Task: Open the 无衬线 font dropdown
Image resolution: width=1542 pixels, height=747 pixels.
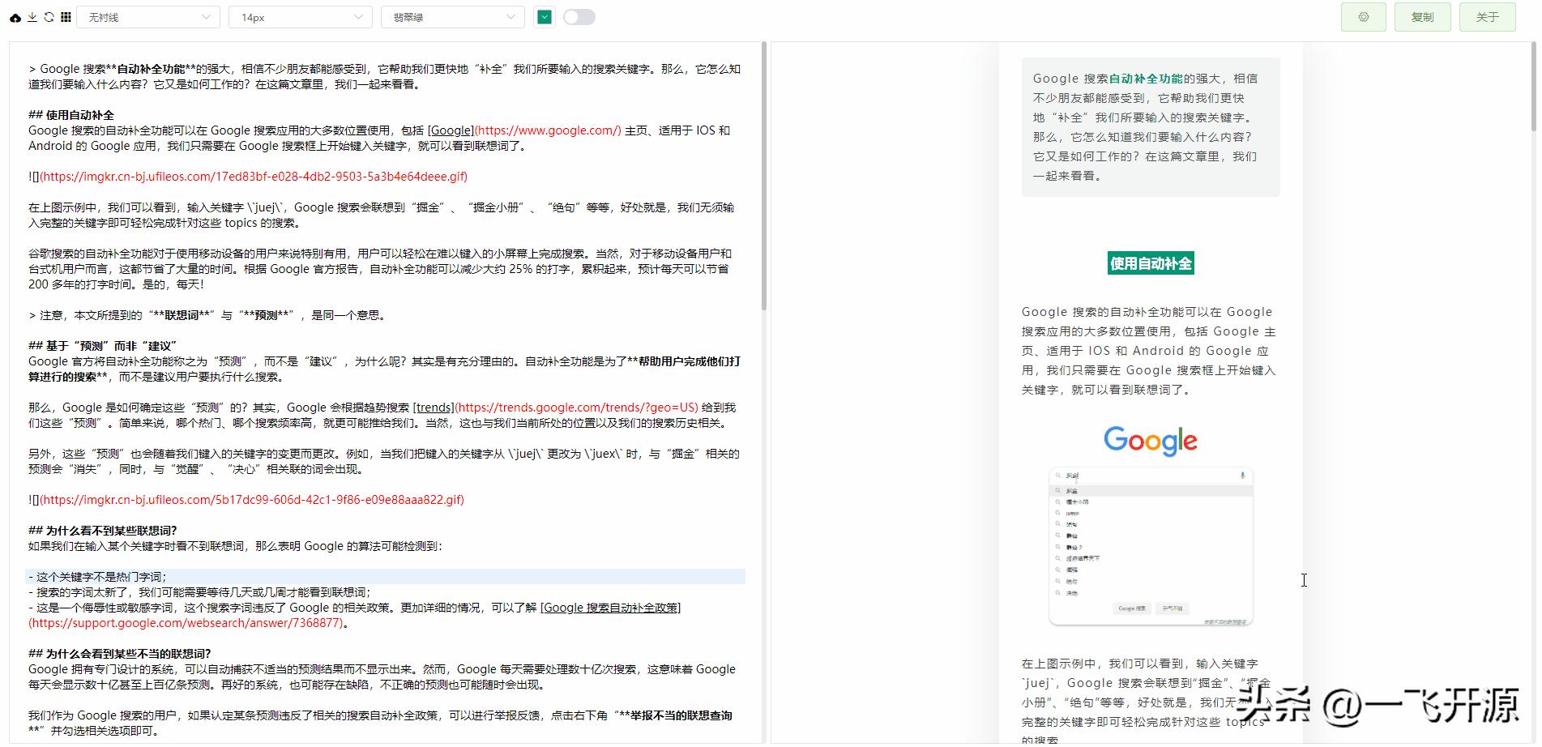Action: 148,16
